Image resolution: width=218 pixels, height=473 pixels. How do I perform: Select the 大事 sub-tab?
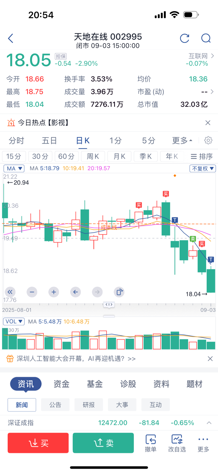(122, 405)
